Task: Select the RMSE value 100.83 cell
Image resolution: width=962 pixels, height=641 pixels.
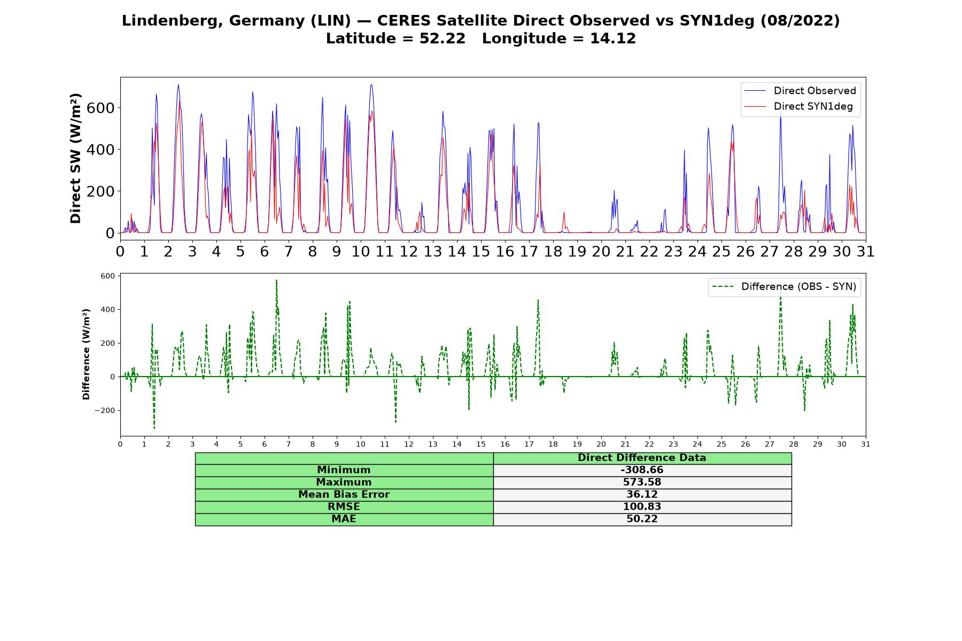Action: tap(642, 507)
